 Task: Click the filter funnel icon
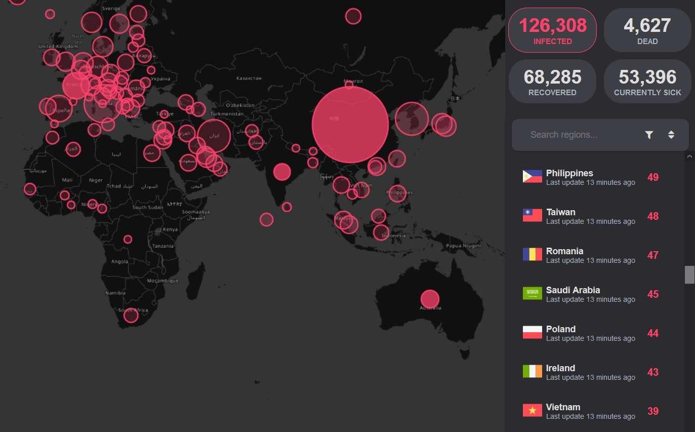(x=649, y=135)
